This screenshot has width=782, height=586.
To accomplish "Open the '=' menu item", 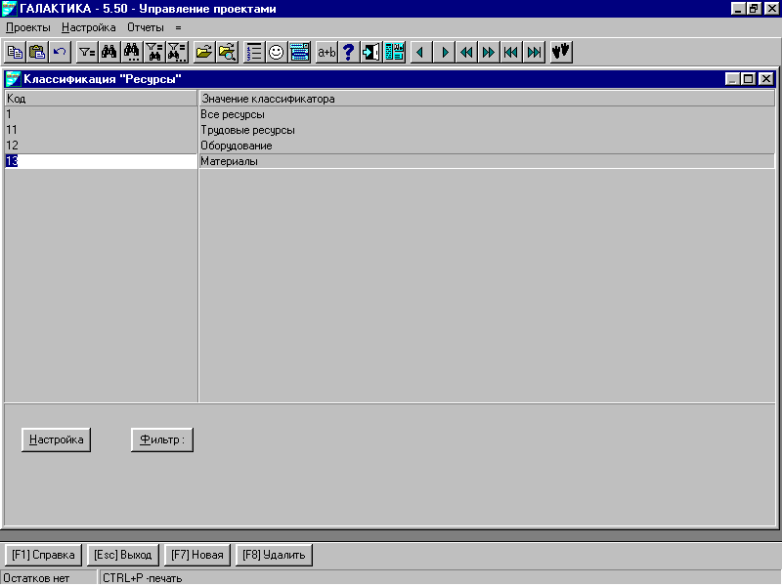I will pyautogui.click(x=179, y=28).
